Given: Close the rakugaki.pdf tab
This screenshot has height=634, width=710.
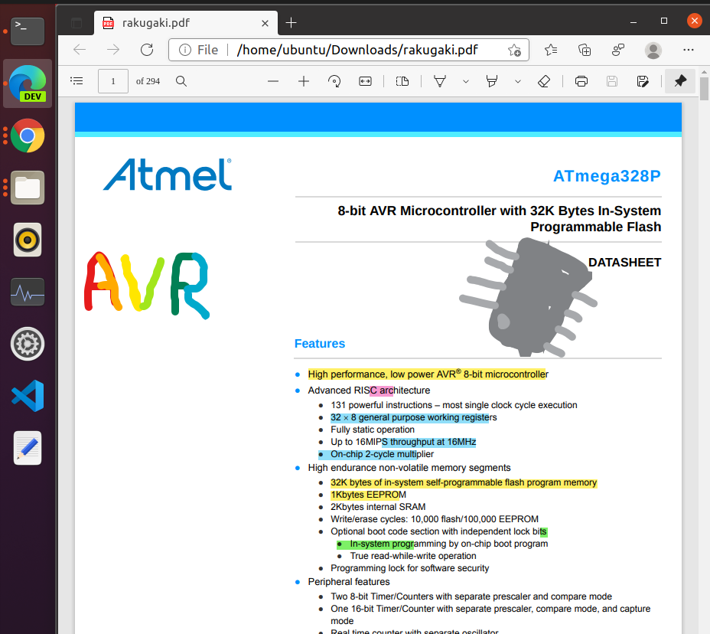Looking at the screenshot, I should point(265,23).
